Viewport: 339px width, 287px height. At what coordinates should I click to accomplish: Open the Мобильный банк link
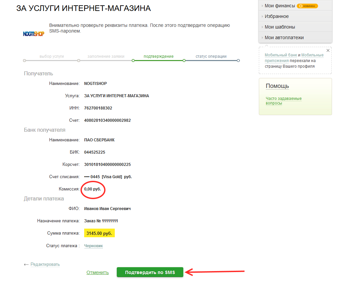[x=281, y=55]
